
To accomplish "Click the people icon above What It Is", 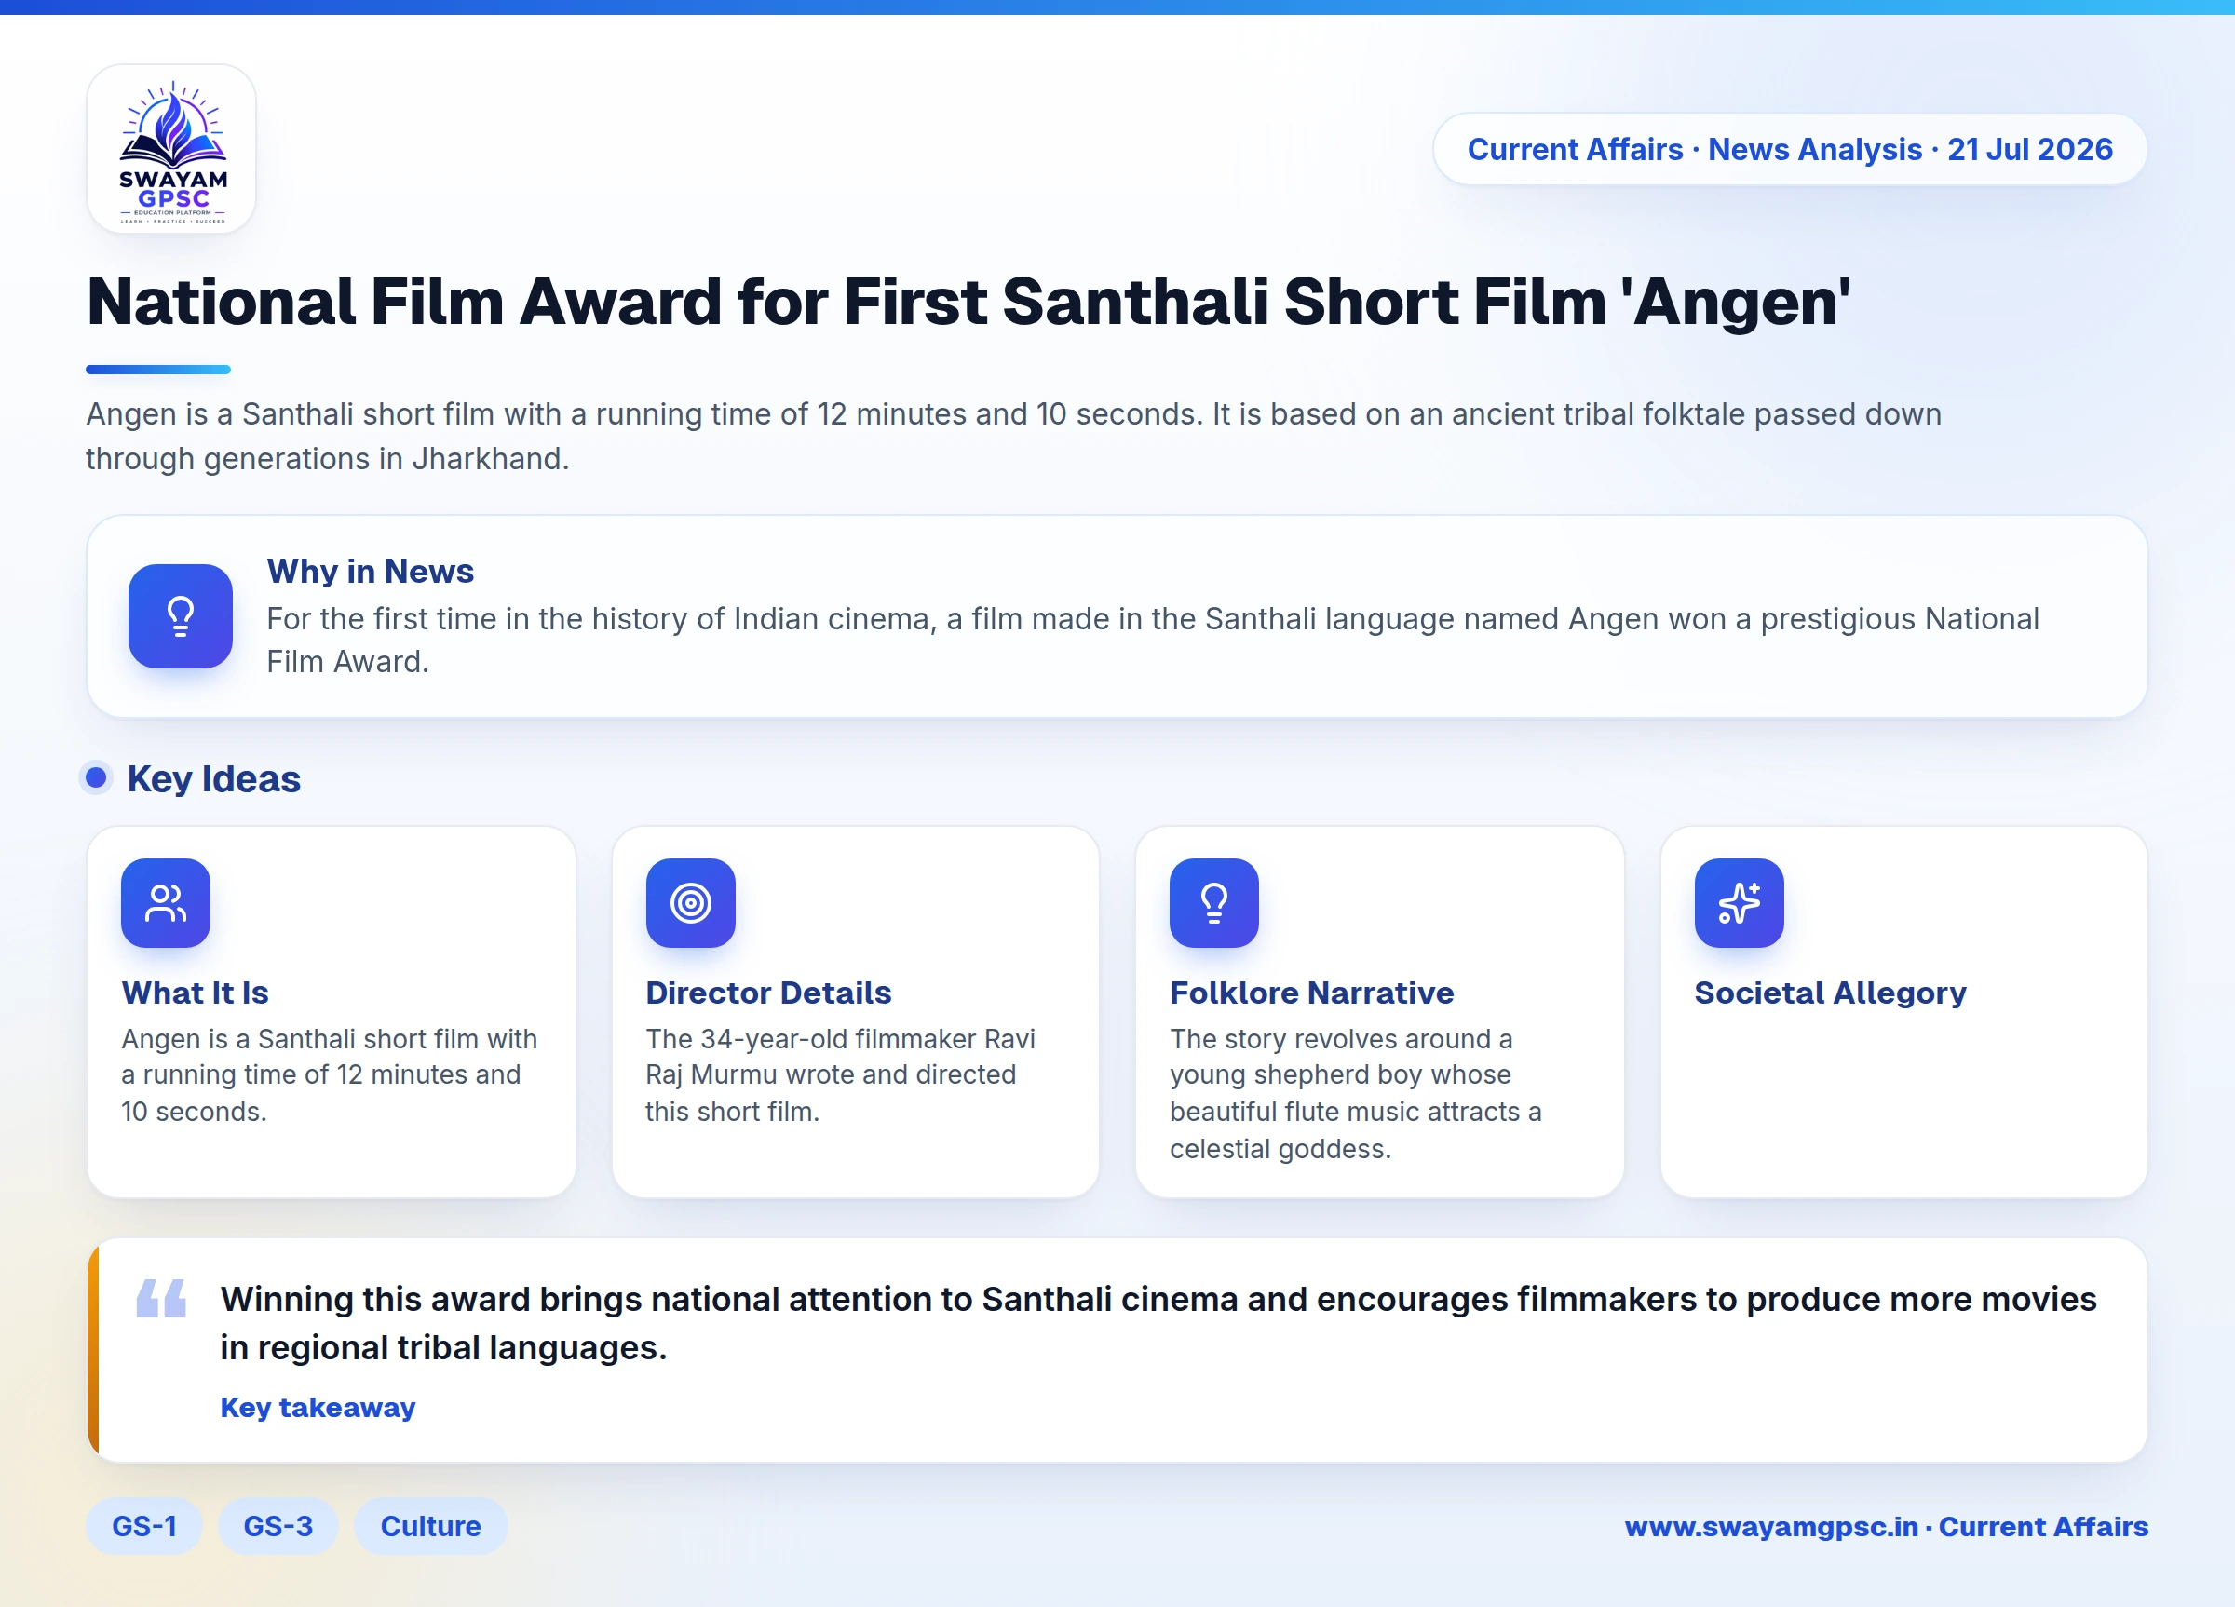I will 166,902.
